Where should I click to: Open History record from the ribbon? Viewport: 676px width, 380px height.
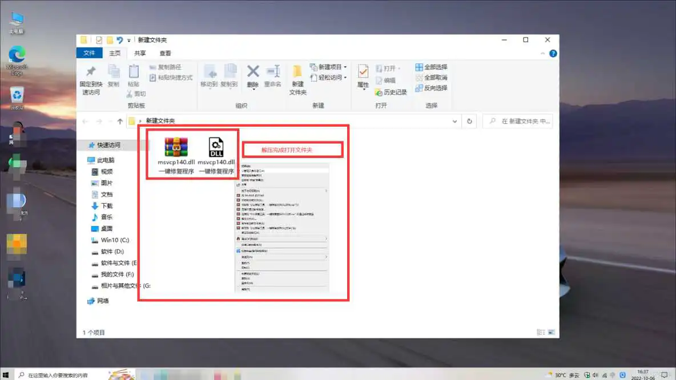pos(393,91)
